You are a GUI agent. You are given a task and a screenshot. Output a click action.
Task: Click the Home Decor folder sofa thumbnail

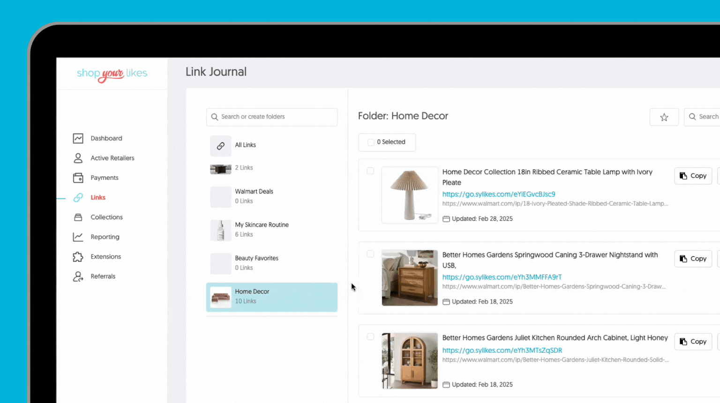point(221,297)
